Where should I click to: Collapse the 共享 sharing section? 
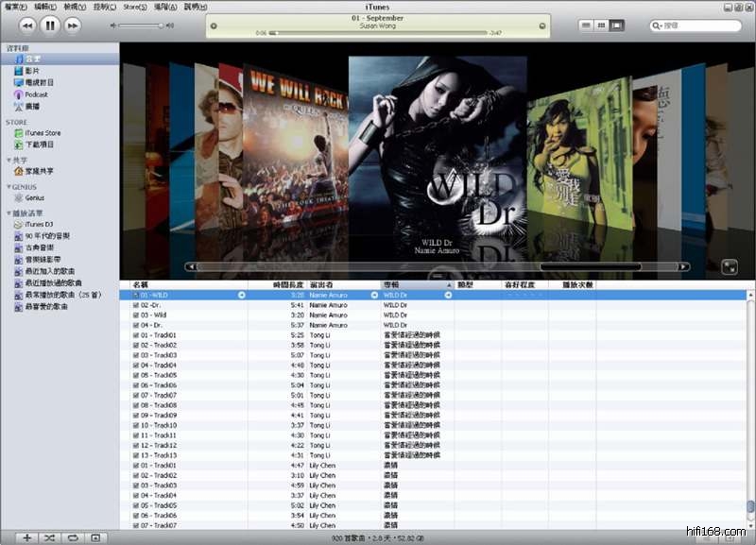tap(9, 160)
